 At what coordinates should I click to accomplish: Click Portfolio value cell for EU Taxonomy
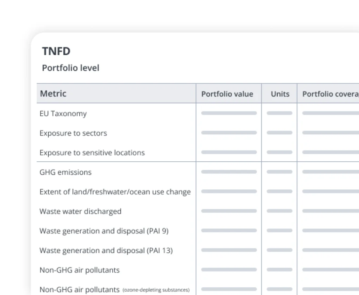point(229,113)
